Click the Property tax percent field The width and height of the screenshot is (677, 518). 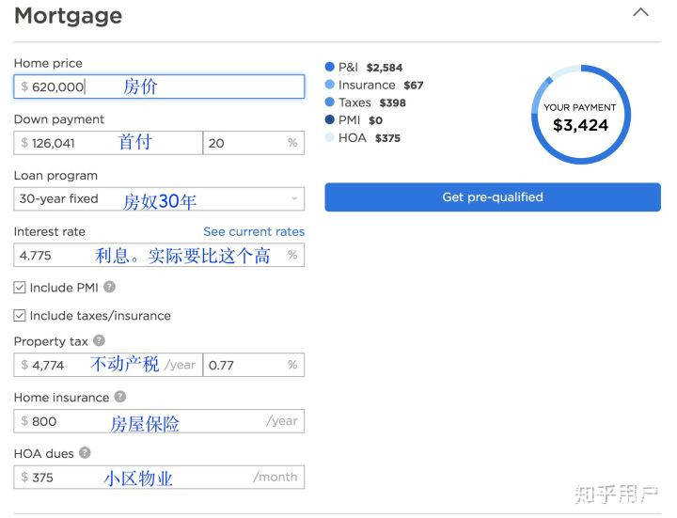(254, 365)
